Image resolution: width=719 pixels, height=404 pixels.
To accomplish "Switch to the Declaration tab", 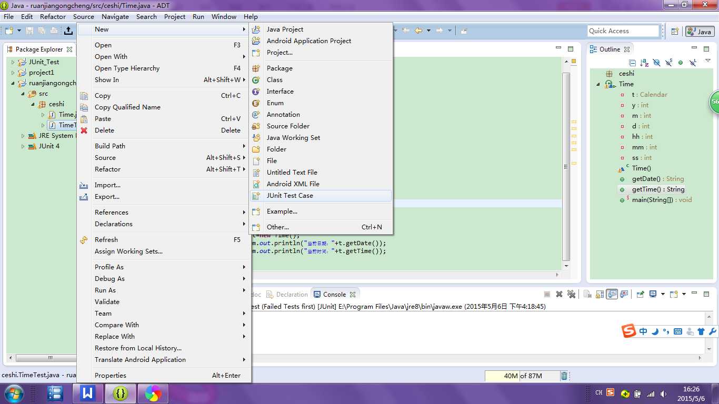I will point(287,295).
